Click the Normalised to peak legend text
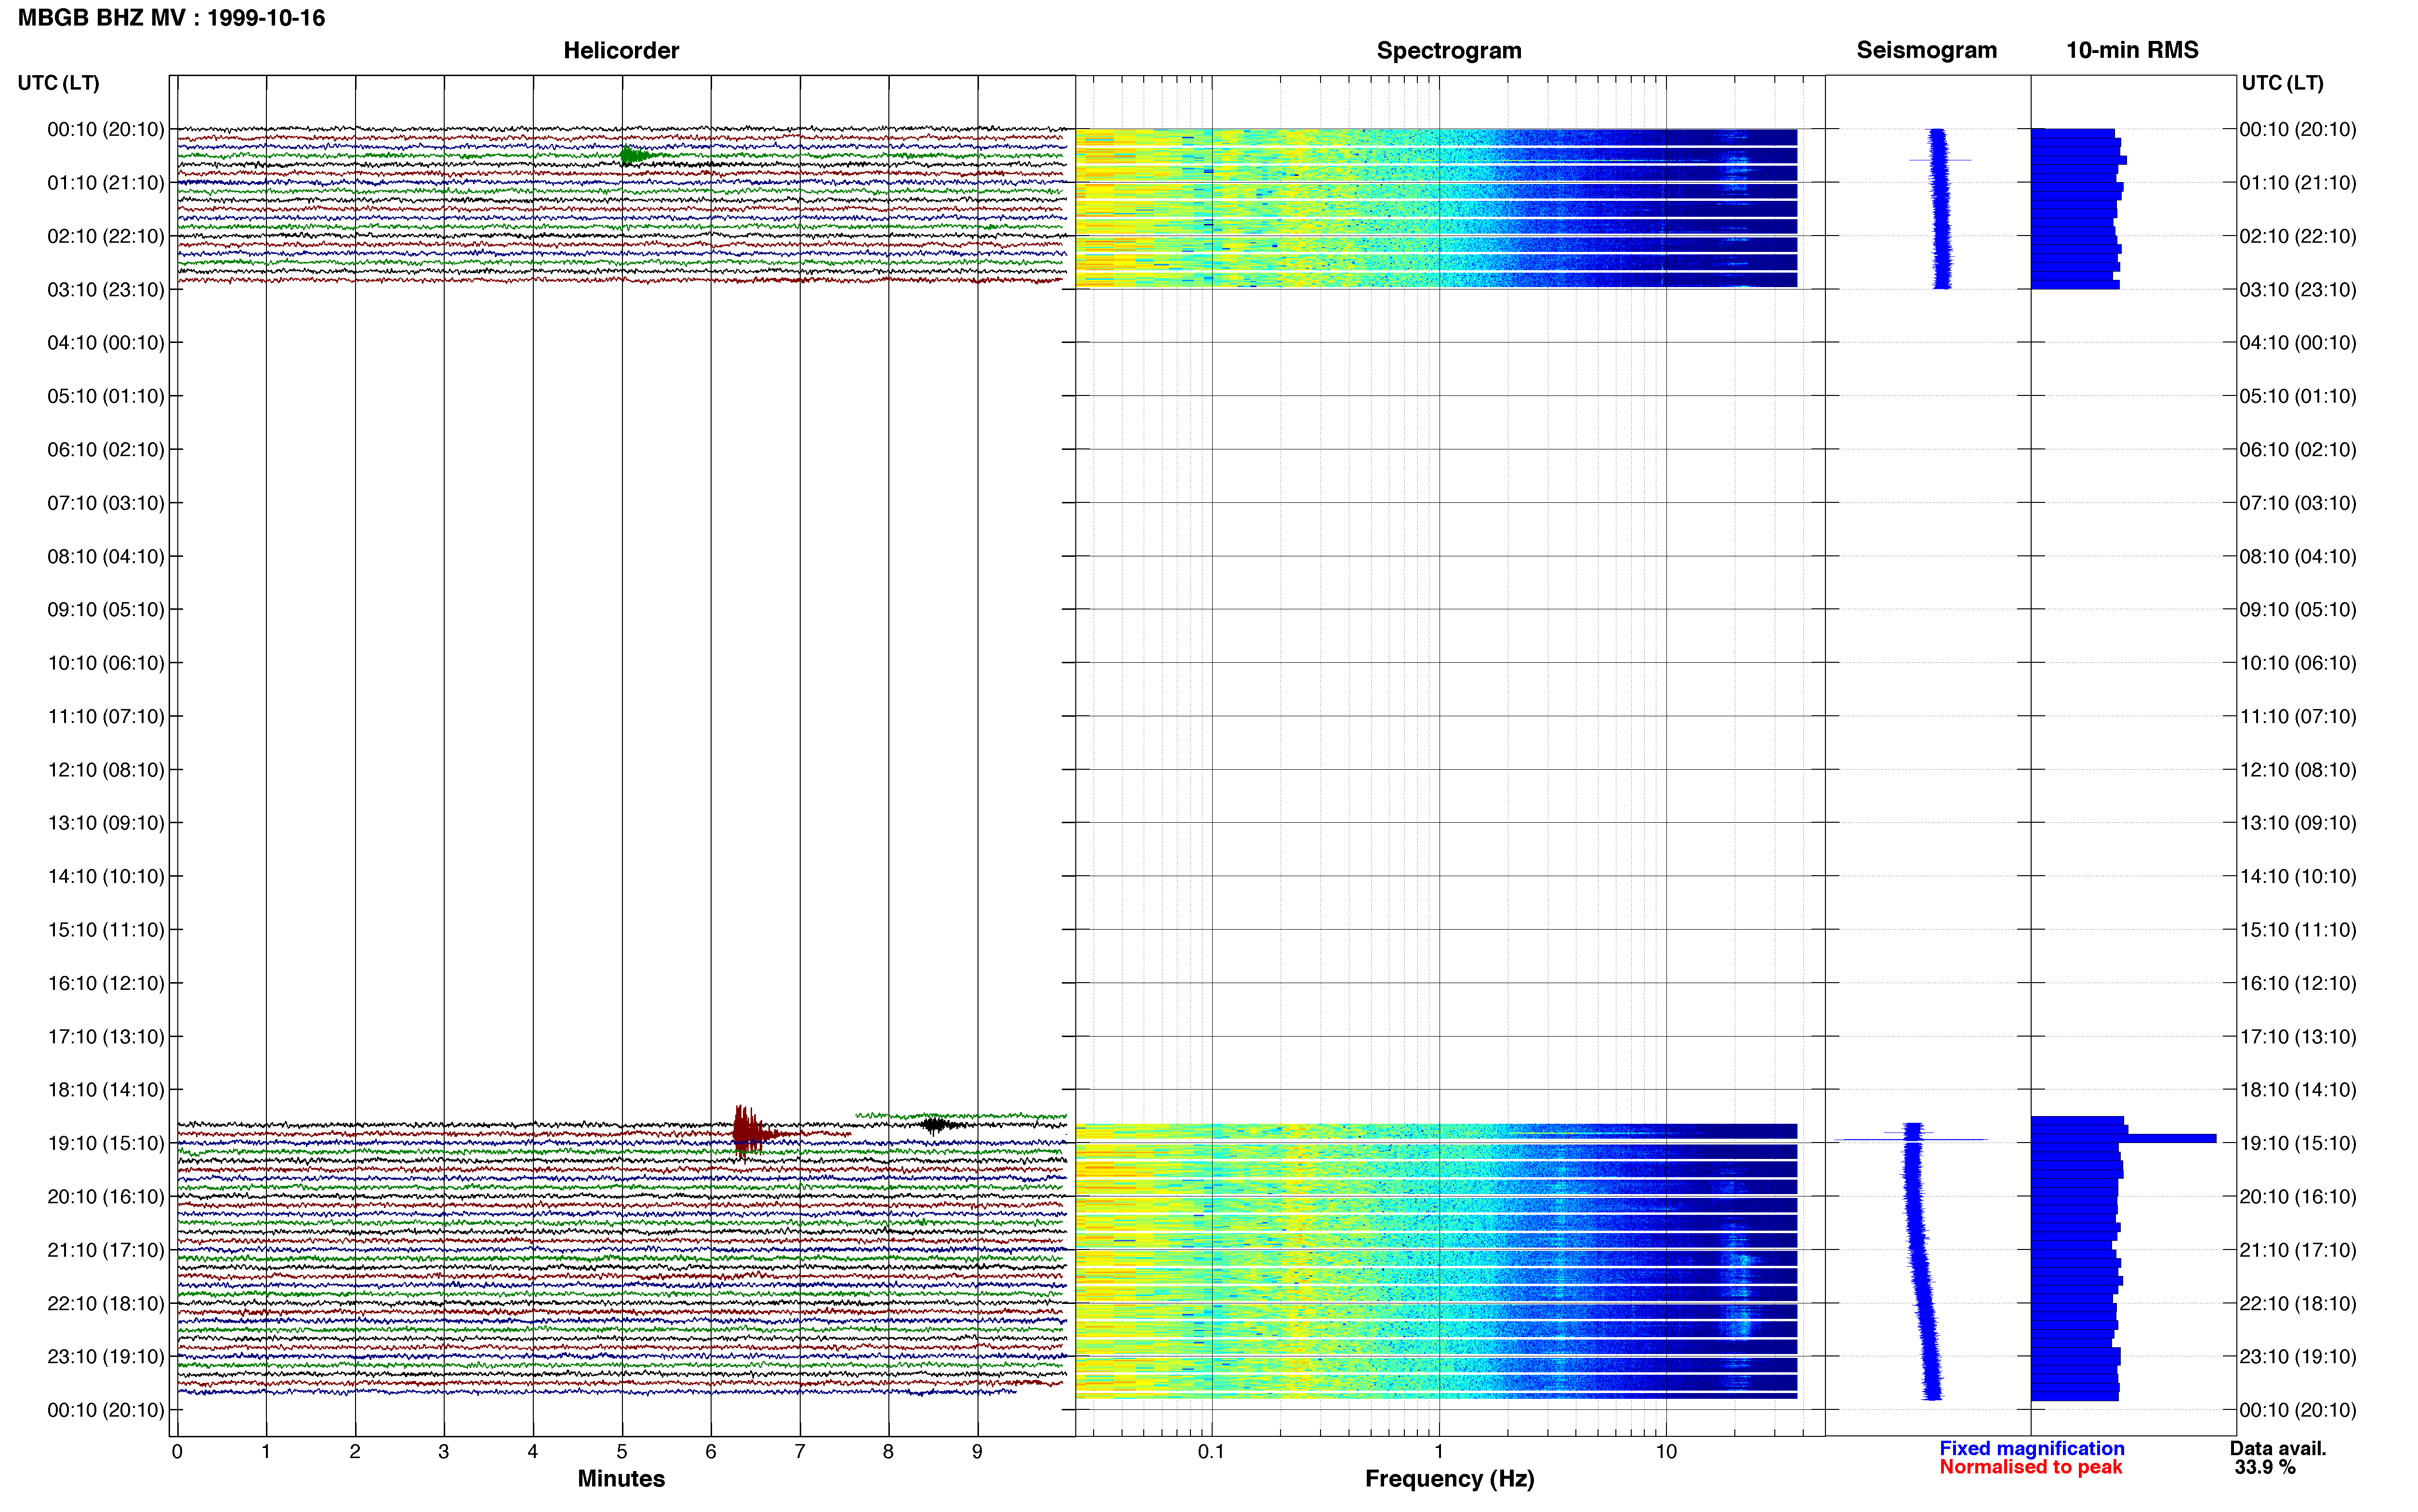 tap(2030, 1467)
